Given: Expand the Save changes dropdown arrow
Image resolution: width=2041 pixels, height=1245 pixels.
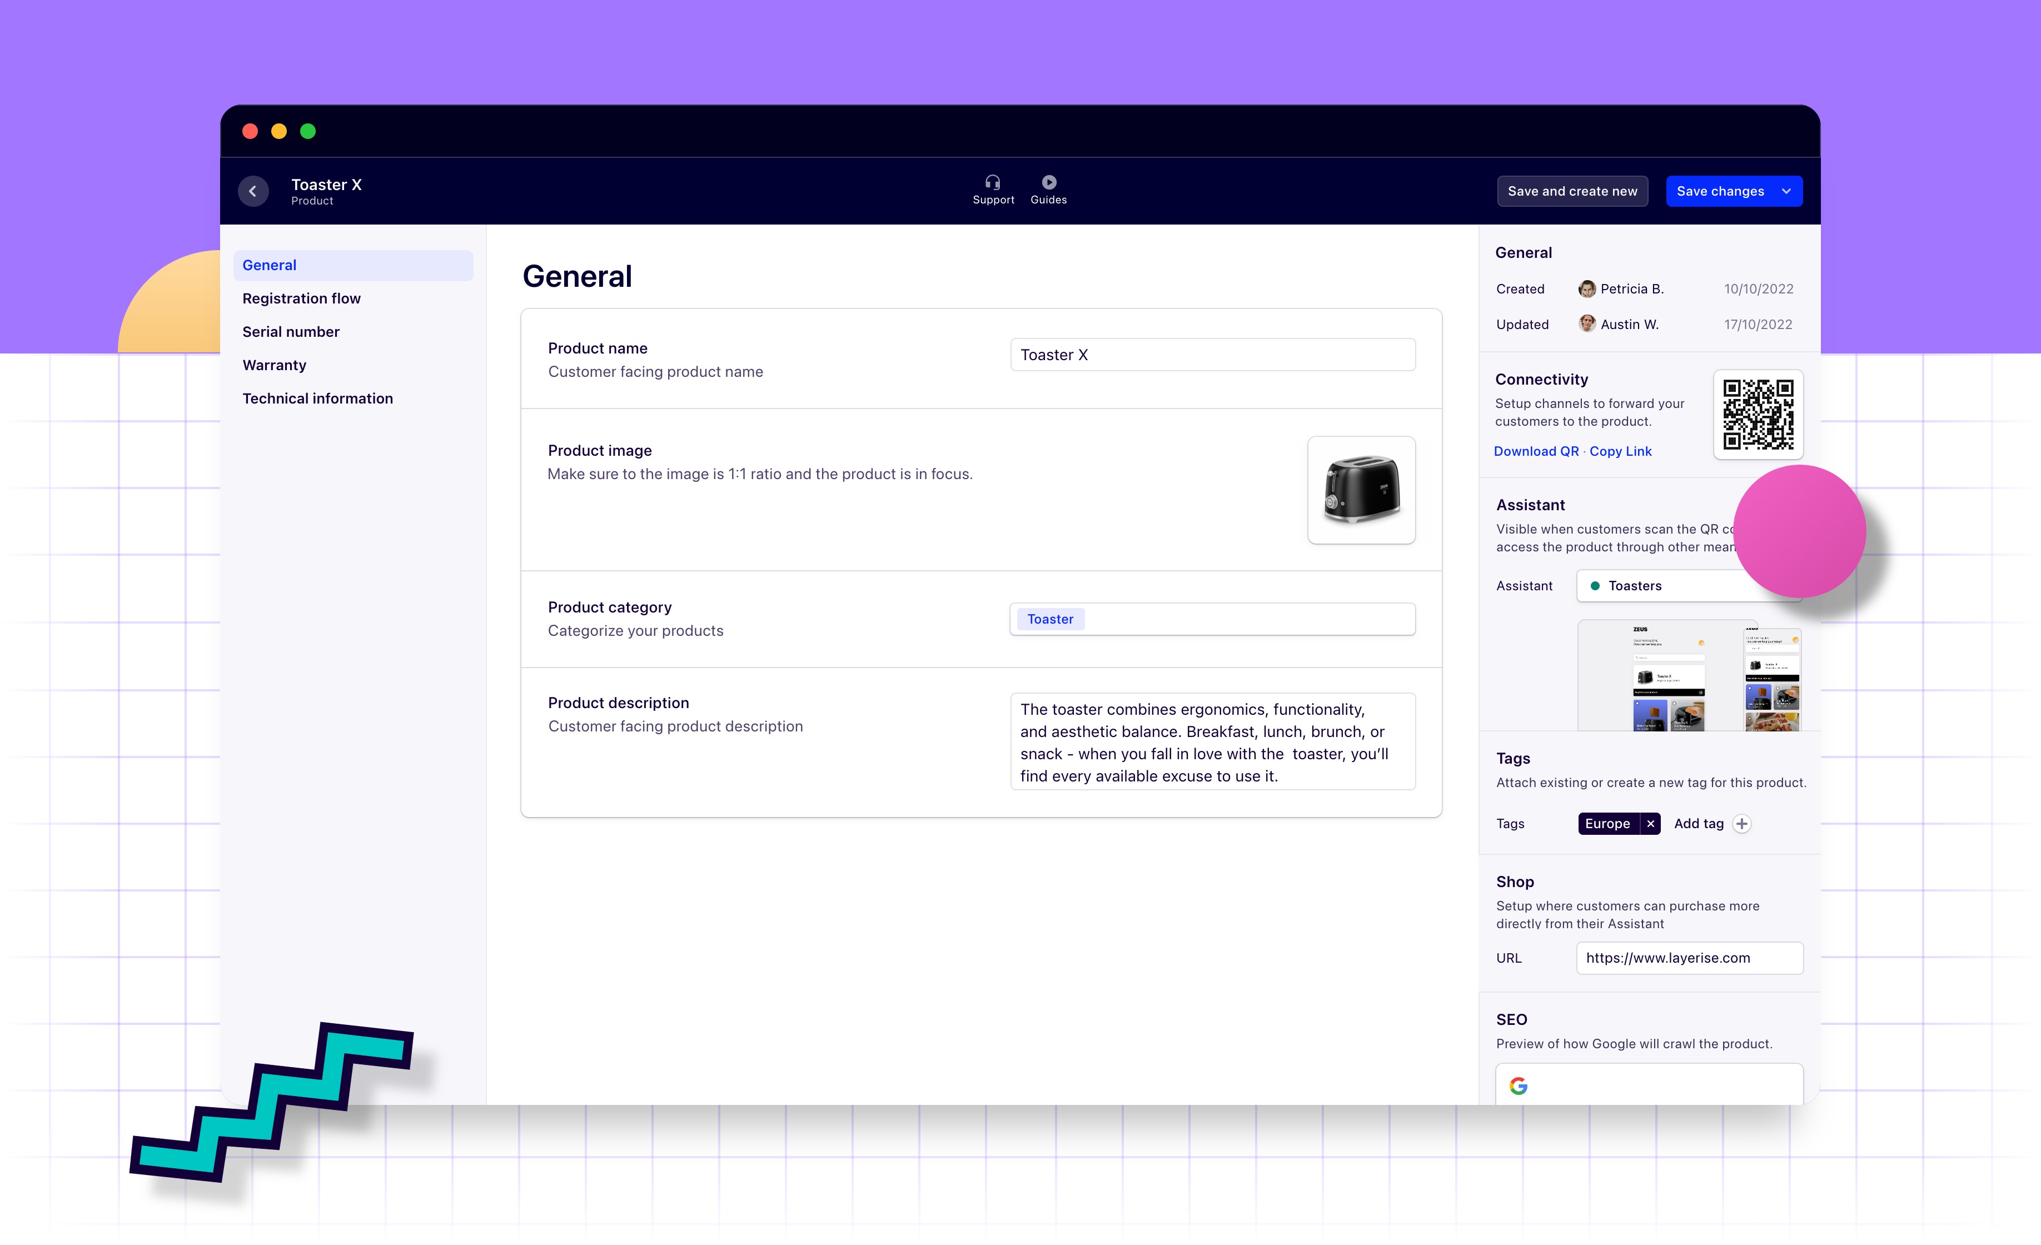Looking at the screenshot, I should click(1786, 191).
